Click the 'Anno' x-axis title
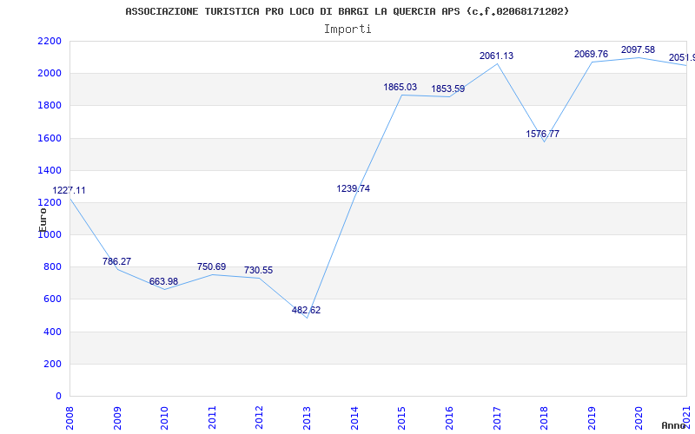This screenshot has width=695, height=434. click(x=674, y=426)
